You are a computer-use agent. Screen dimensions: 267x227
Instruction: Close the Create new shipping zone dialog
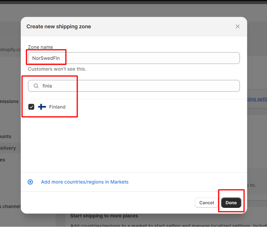(238, 27)
